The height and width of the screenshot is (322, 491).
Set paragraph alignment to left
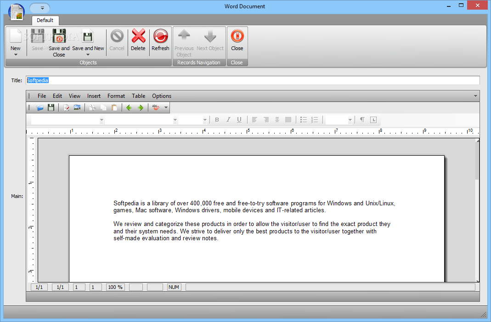(x=254, y=119)
